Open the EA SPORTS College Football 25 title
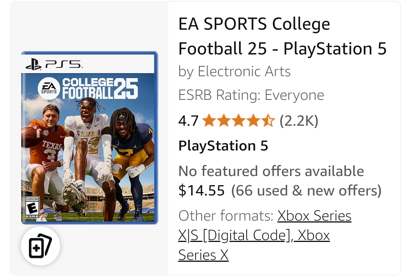Screen dimensions: 411x277 click(282, 36)
